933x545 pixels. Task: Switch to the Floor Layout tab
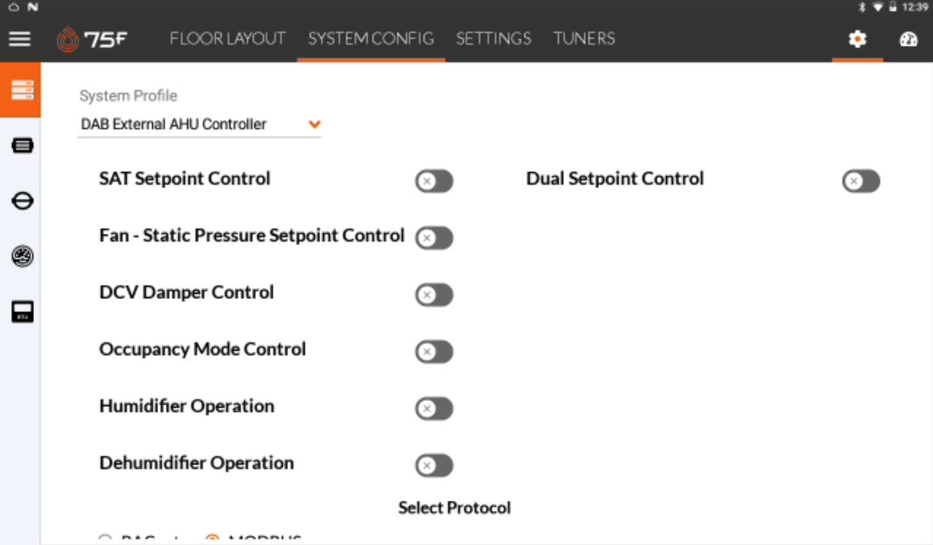tap(227, 39)
